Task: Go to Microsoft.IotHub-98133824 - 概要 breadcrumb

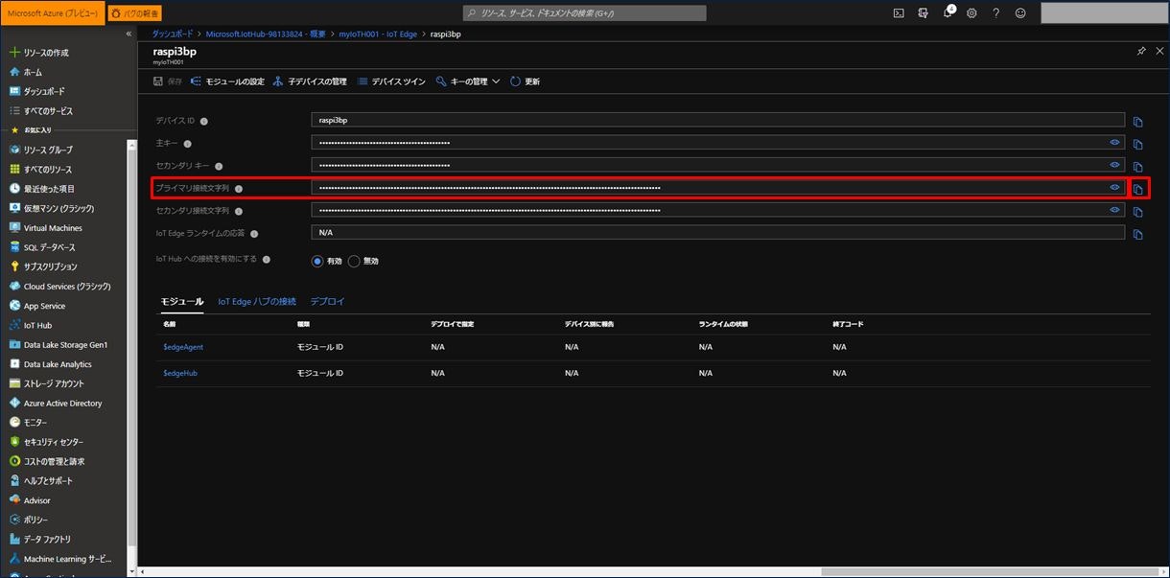Action: [267, 34]
